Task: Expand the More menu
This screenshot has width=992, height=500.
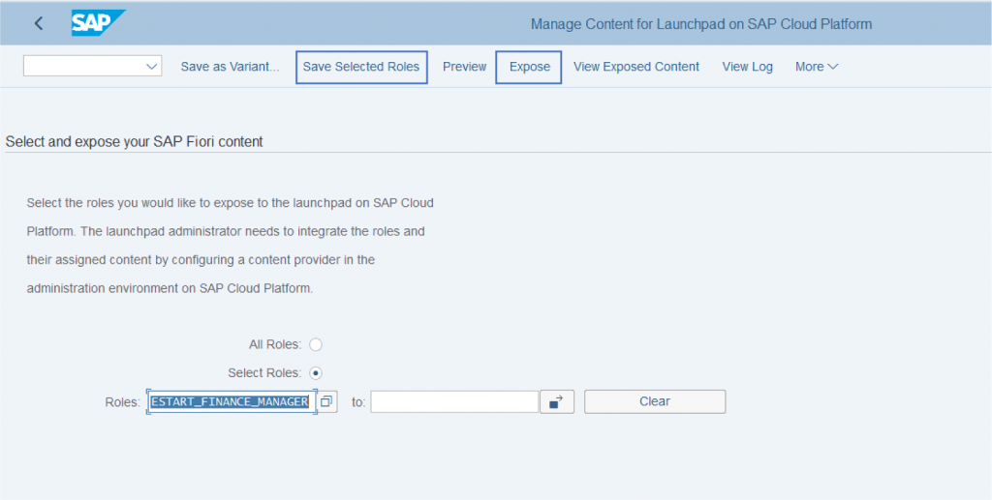Action: (x=817, y=67)
